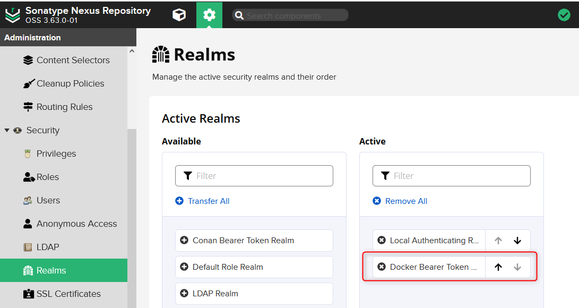
Task: Add LDAP Realm to active
Action: click(254, 294)
